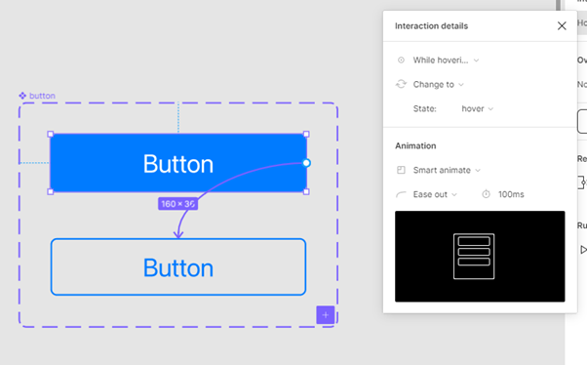The width and height of the screenshot is (587, 365).
Task: Click the top-left selection handle of blue button
Action: pyautogui.click(x=51, y=134)
